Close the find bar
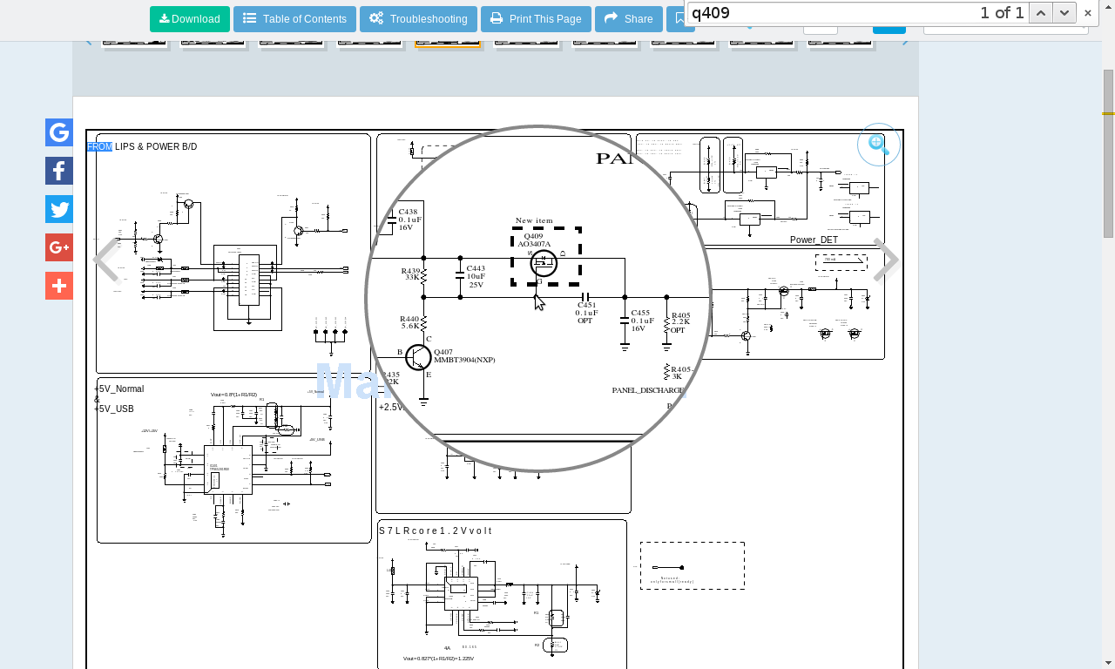 pyautogui.click(x=1088, y=13)
